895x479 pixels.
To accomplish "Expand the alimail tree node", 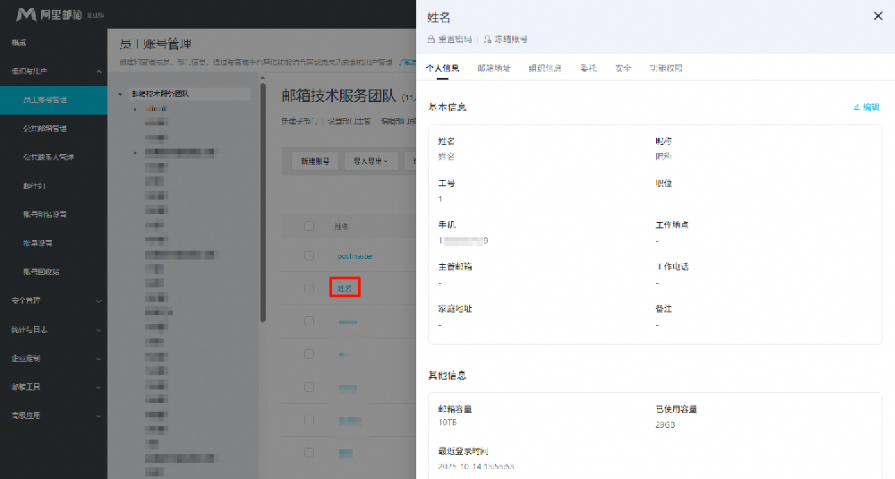I will [x=135, y=108].
